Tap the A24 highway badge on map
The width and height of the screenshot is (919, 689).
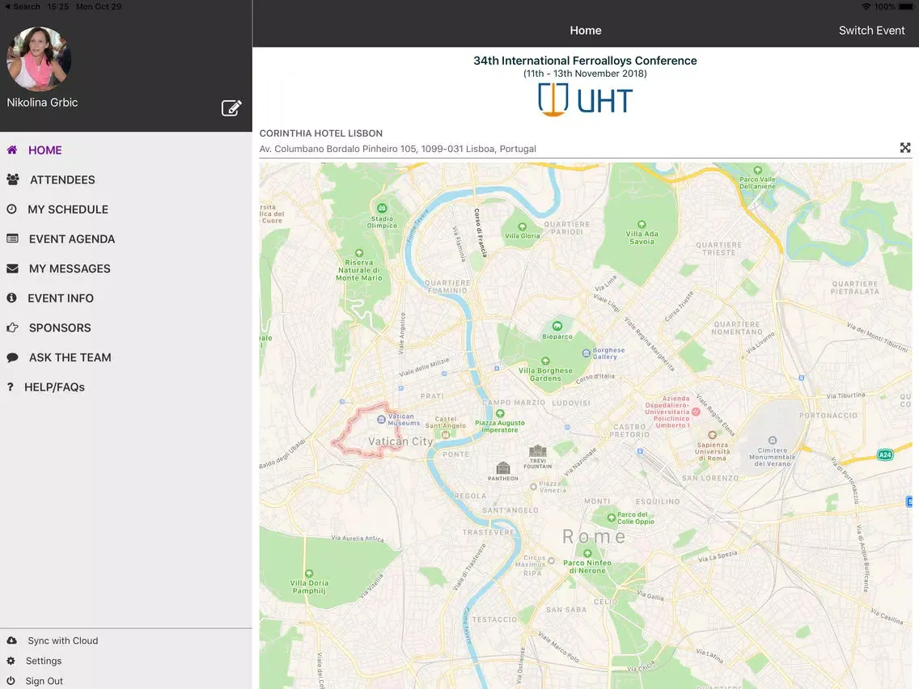[885, 454]
